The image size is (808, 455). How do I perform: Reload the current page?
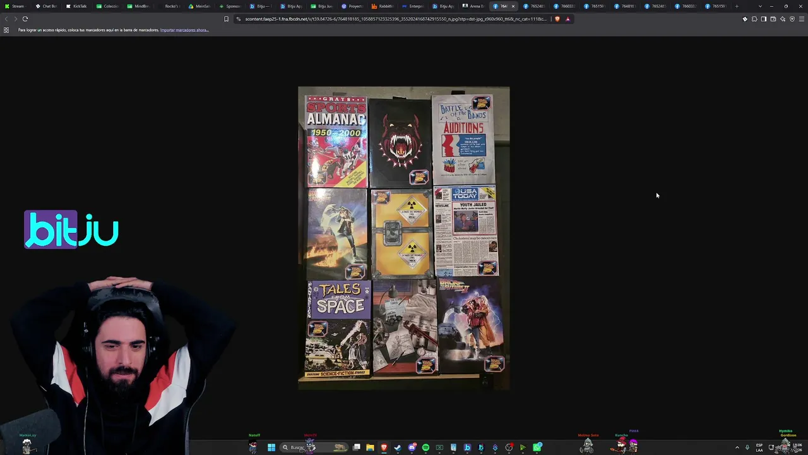click(25, 19)
